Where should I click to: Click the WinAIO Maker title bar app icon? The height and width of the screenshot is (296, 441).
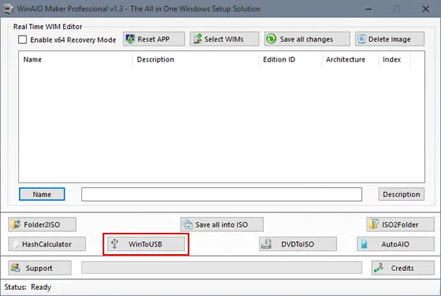[8, 8]
